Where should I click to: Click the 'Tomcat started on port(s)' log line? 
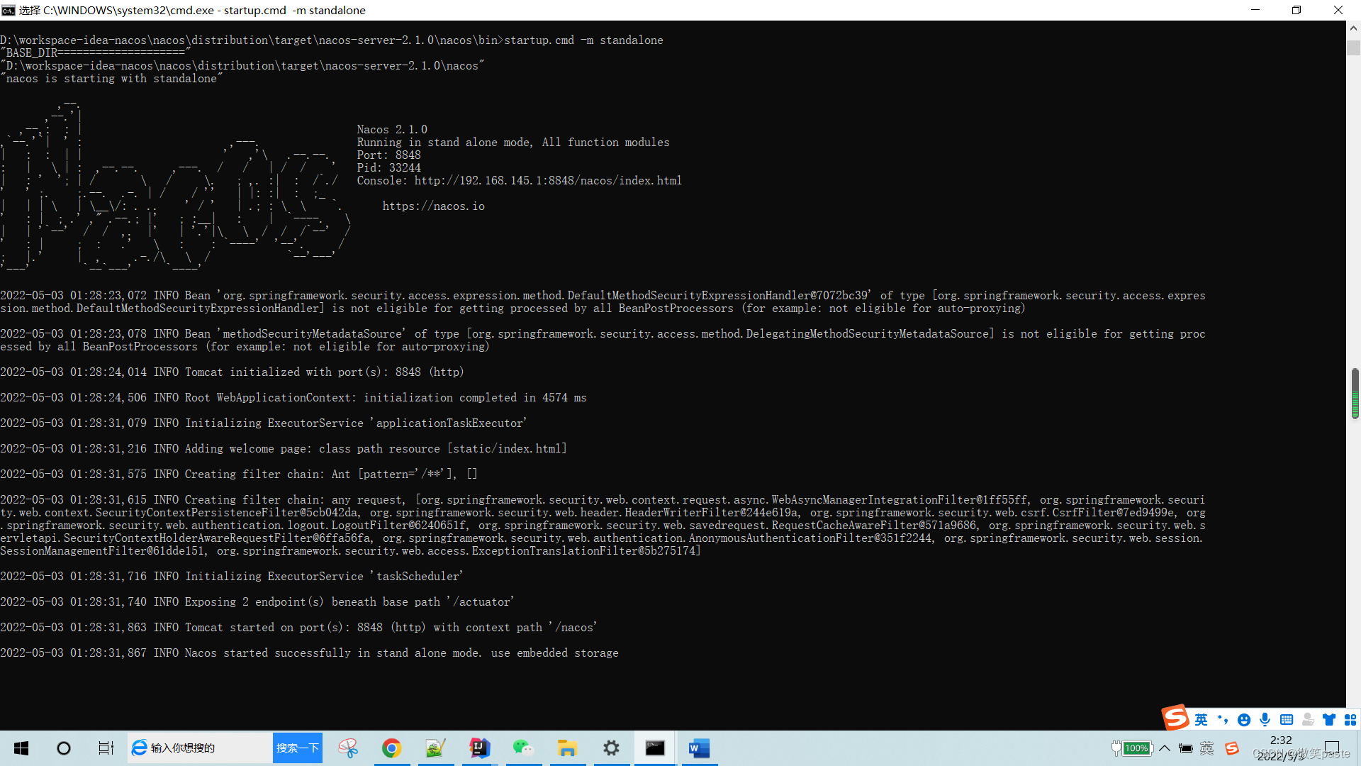tap(298, 628)
